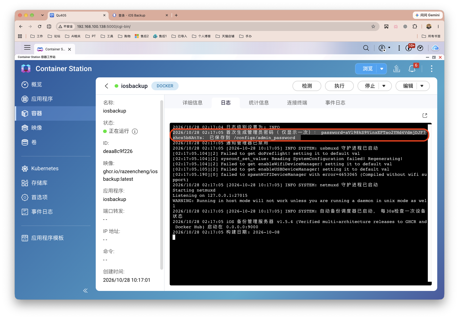
Task: Open the log in external window icon
Action: pyautogui.click(x=425, y=115)
